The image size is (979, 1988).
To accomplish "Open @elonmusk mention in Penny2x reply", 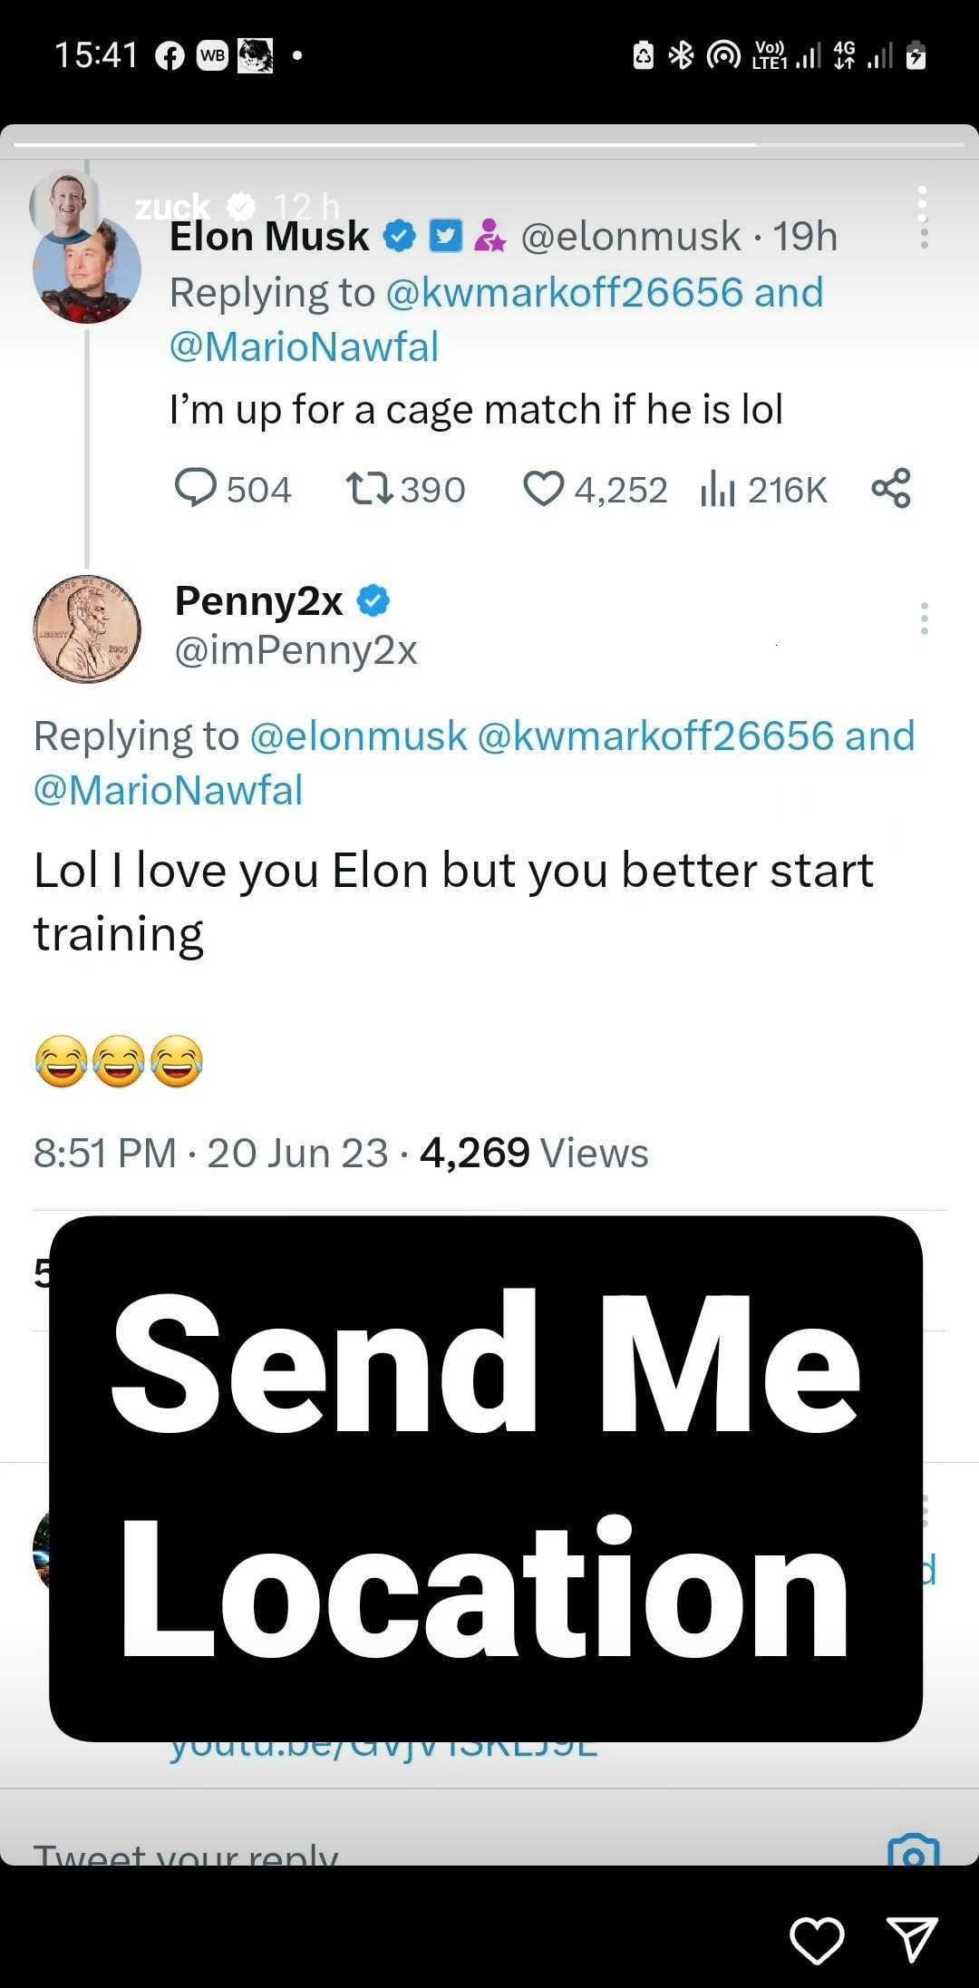I will pyautogui.click(x=357, y=736).
